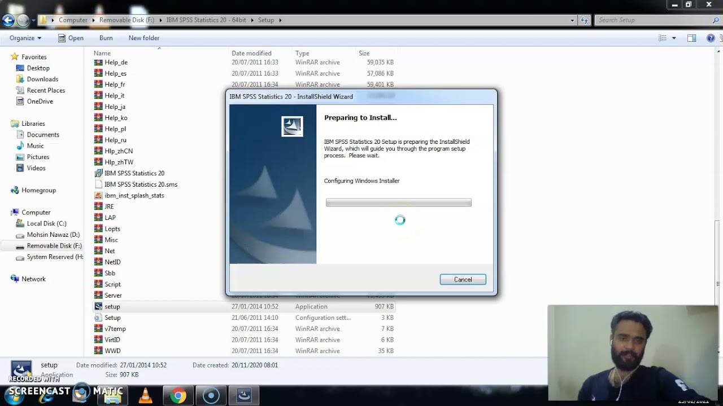Select the Help_de archive icon
This screenshot has width=723, height=406.
click(98, 63)
